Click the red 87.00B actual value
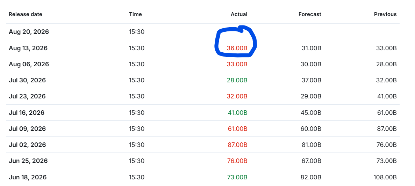The width and height of the screenshot is (415, 186). coord(238,145)
